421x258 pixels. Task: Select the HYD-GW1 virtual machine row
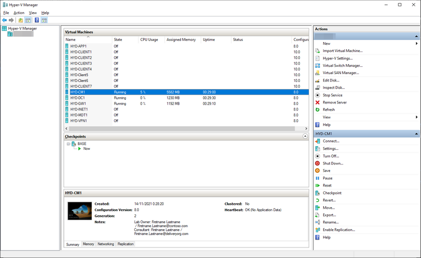(186, 104)
